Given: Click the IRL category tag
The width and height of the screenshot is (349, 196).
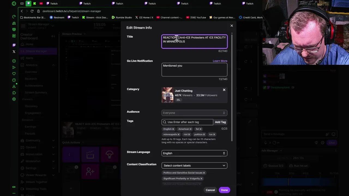Looking at the screenshot, I should point(178,100).
